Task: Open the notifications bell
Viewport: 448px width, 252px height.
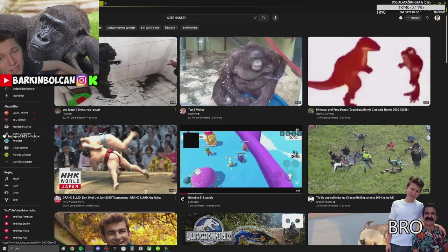Action: (427, 18)
